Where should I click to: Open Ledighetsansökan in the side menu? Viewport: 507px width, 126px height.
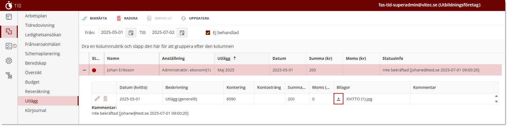click(43, 35)
